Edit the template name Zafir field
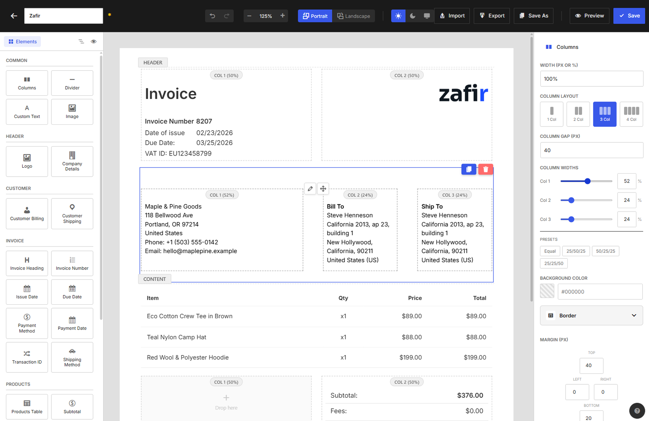The width and height of the screenshot is (649, 421). pyautogui.click(x=64, y=16)
